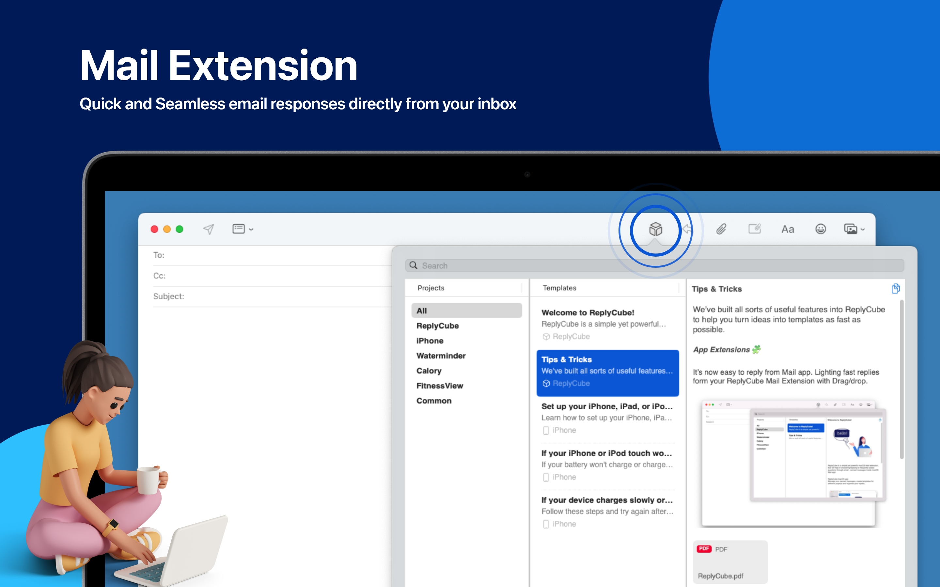Click the Subject: field

pos(272,296)
